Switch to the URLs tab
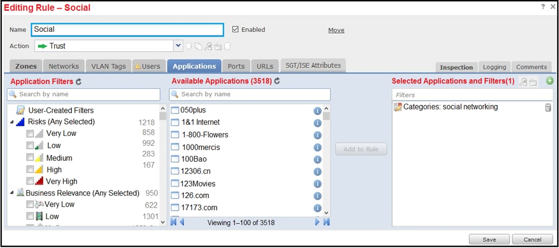 265,66
